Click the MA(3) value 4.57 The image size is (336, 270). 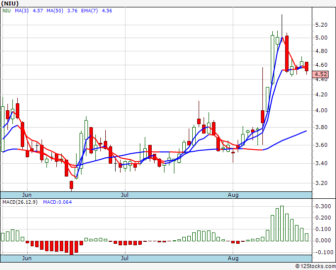point(38,11)
